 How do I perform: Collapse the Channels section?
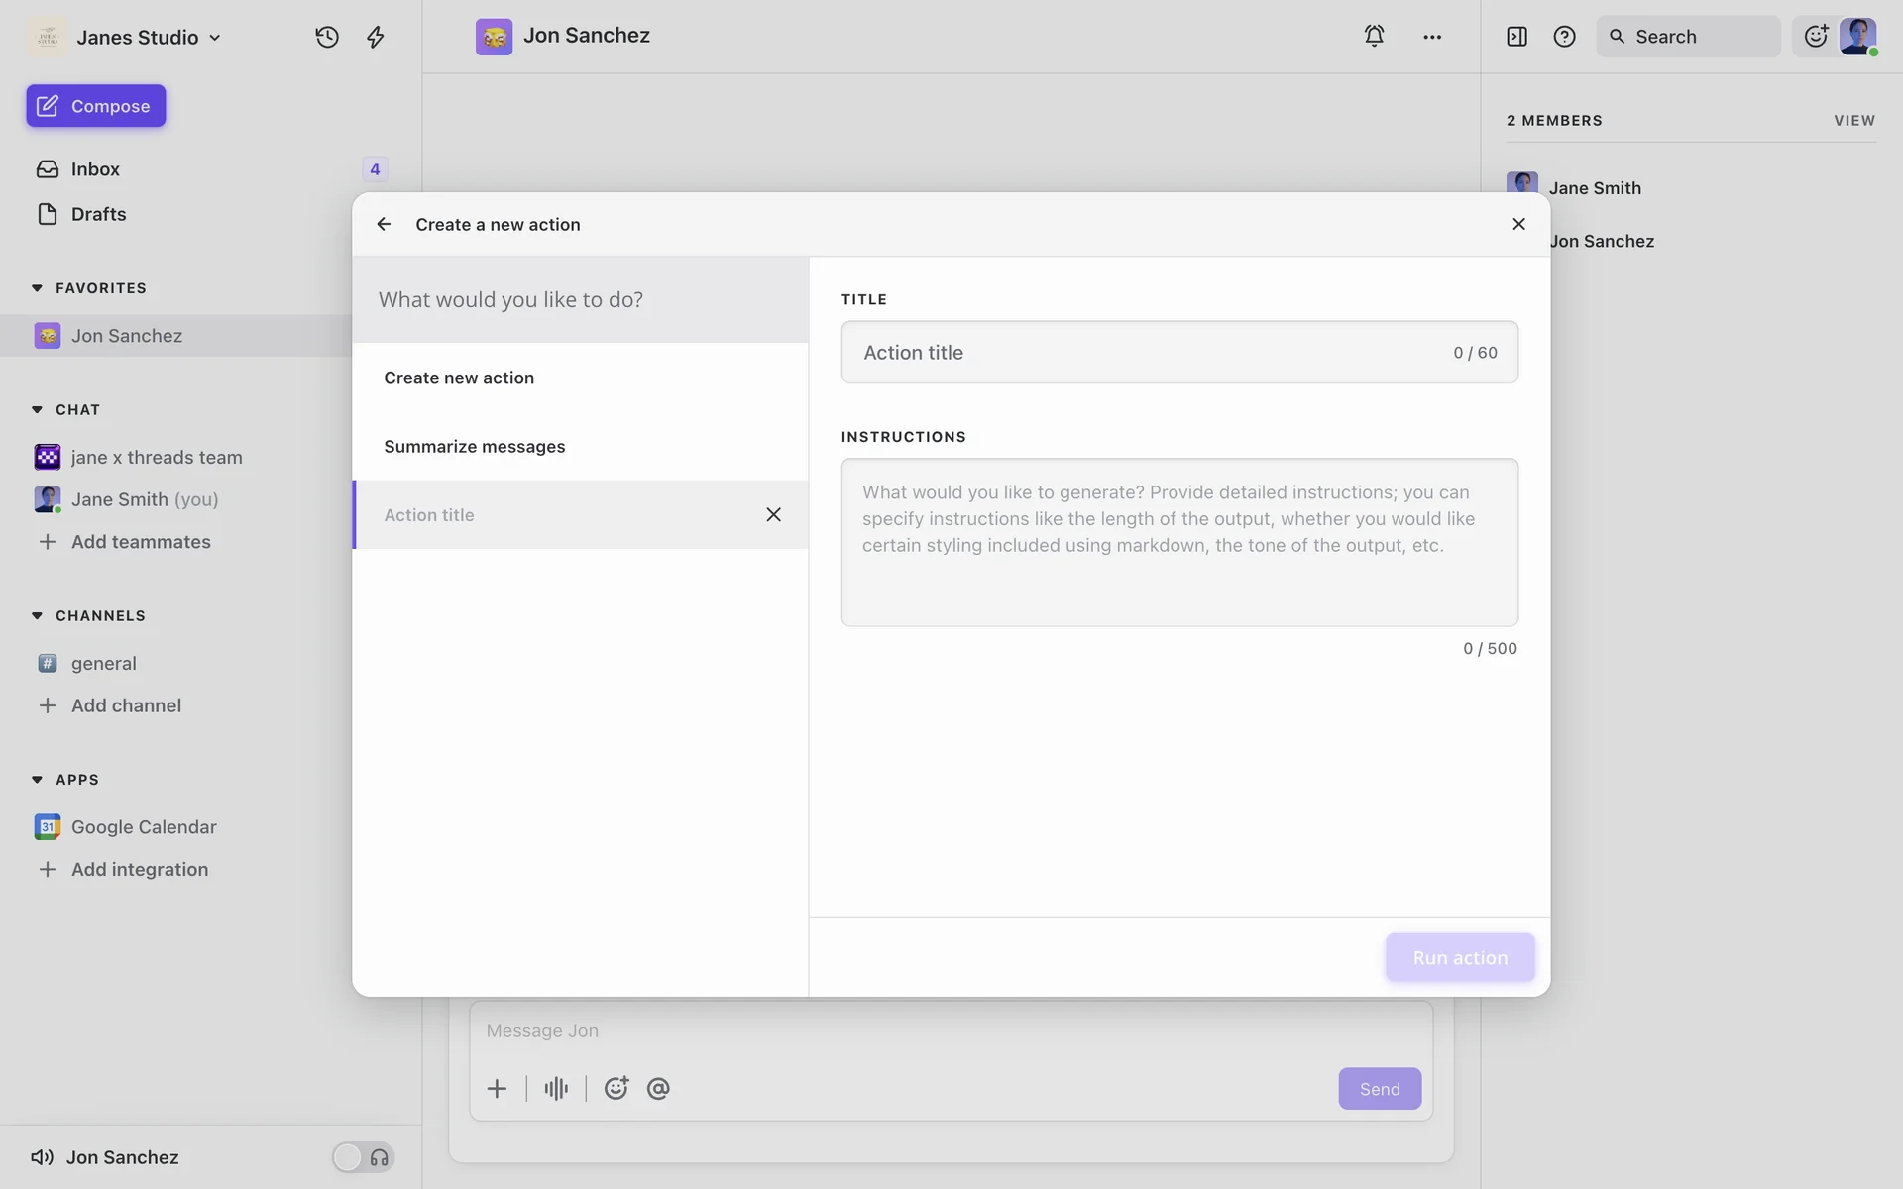point(37,616)
